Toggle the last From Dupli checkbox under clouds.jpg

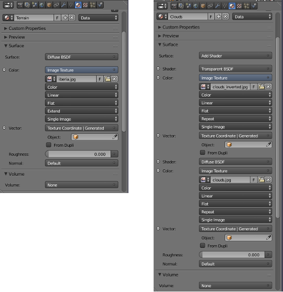coord(202,246)
